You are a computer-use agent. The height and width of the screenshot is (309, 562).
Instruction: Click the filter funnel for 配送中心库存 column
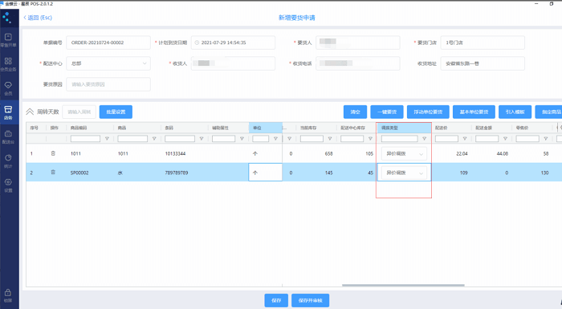tap(370, 138)
